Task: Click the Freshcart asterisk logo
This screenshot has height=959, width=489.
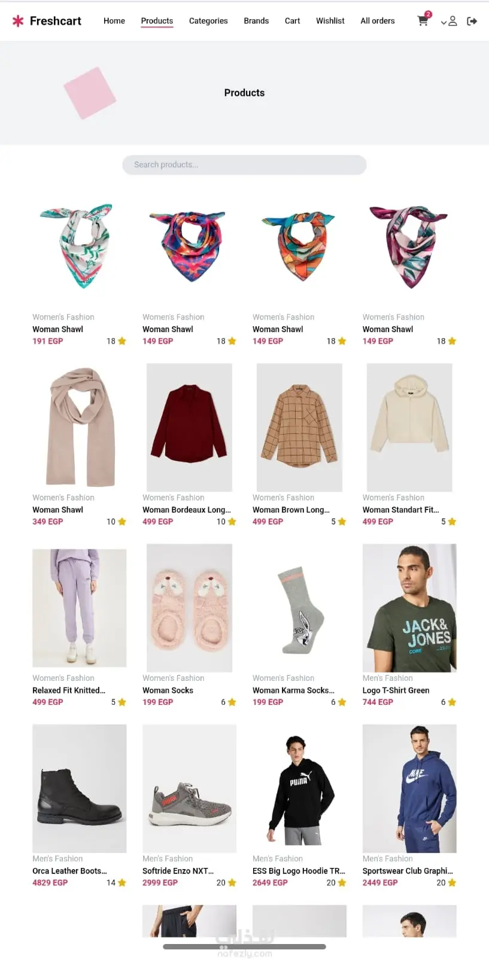Action: 19,21
